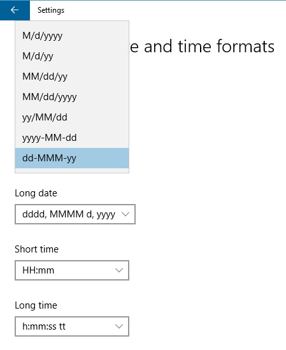Image resolution: width=286 pixels, height=350 pixels.
Task: Click the Settings window title
Action: click(x=51, y=10)
